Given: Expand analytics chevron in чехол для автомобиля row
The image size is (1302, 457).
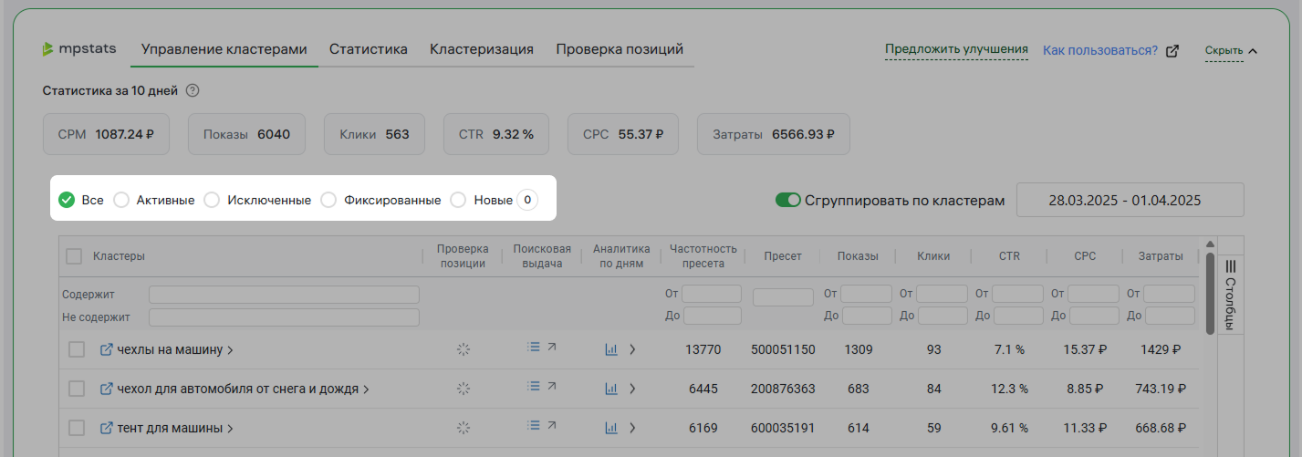Looking at the screenshot, I should pos(631,389).
